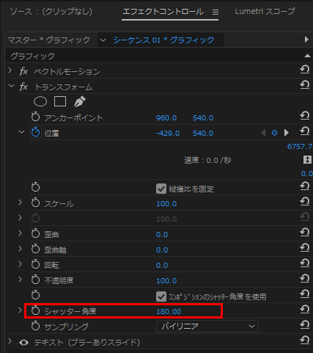Collapse the トランスフォーム effect
313x353 pixels.
(11, 86)
